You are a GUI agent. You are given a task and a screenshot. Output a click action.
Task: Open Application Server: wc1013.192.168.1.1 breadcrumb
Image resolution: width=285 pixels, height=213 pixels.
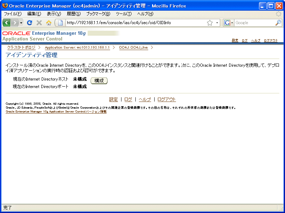[77, 48]
